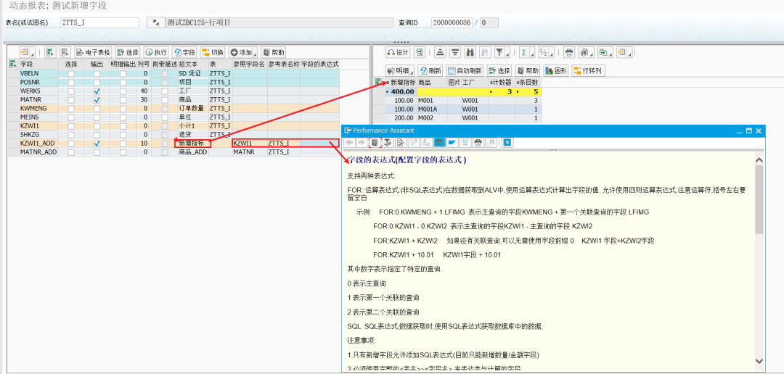Click the 图形 chart button
The image size is (784, 374).
[x=556, y=70]
